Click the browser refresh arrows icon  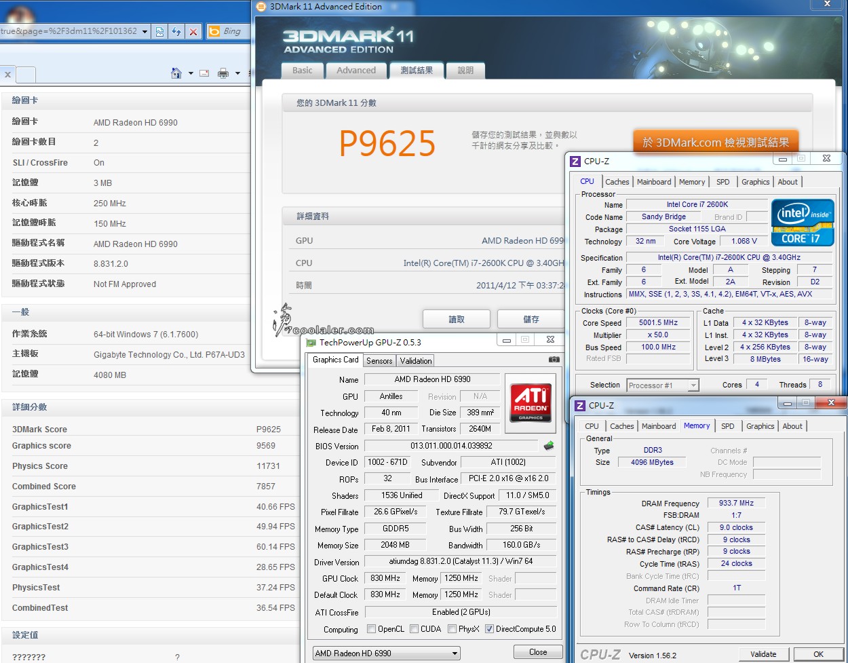(x=176, y=31)
